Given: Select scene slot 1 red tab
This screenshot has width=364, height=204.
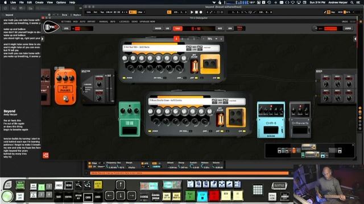Looking at the screenshot, I should pyautogui.click(x=176, y=39).
